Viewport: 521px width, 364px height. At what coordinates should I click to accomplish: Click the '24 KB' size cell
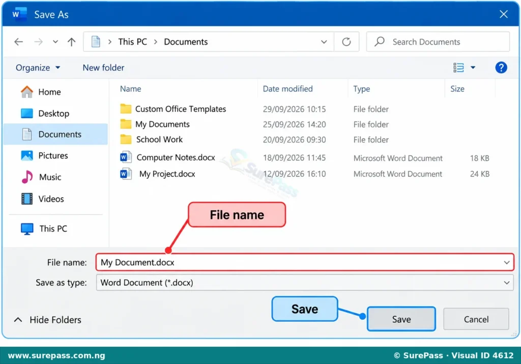(479, 174)
